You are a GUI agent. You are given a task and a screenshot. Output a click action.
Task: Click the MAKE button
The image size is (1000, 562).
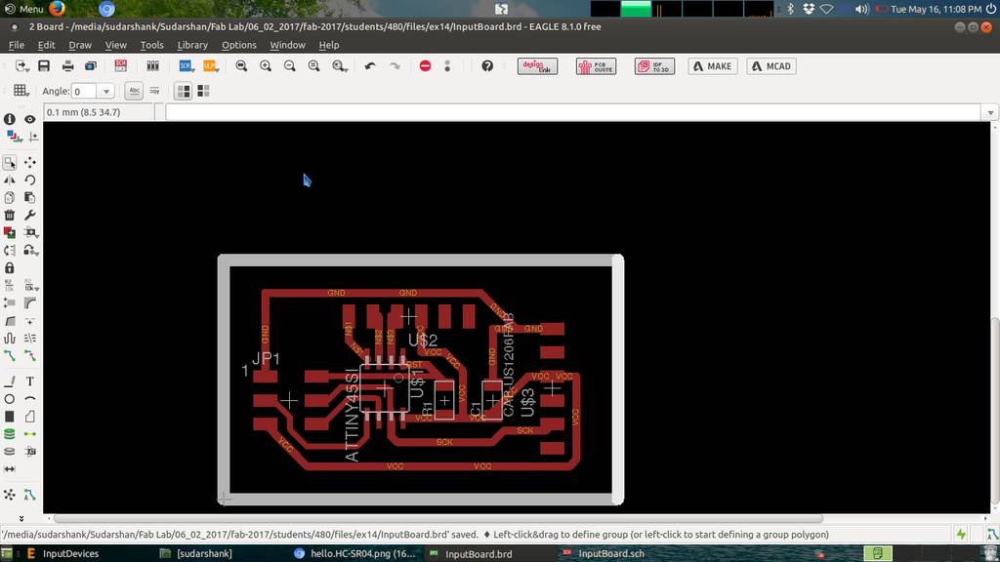[x=713, y=66]
